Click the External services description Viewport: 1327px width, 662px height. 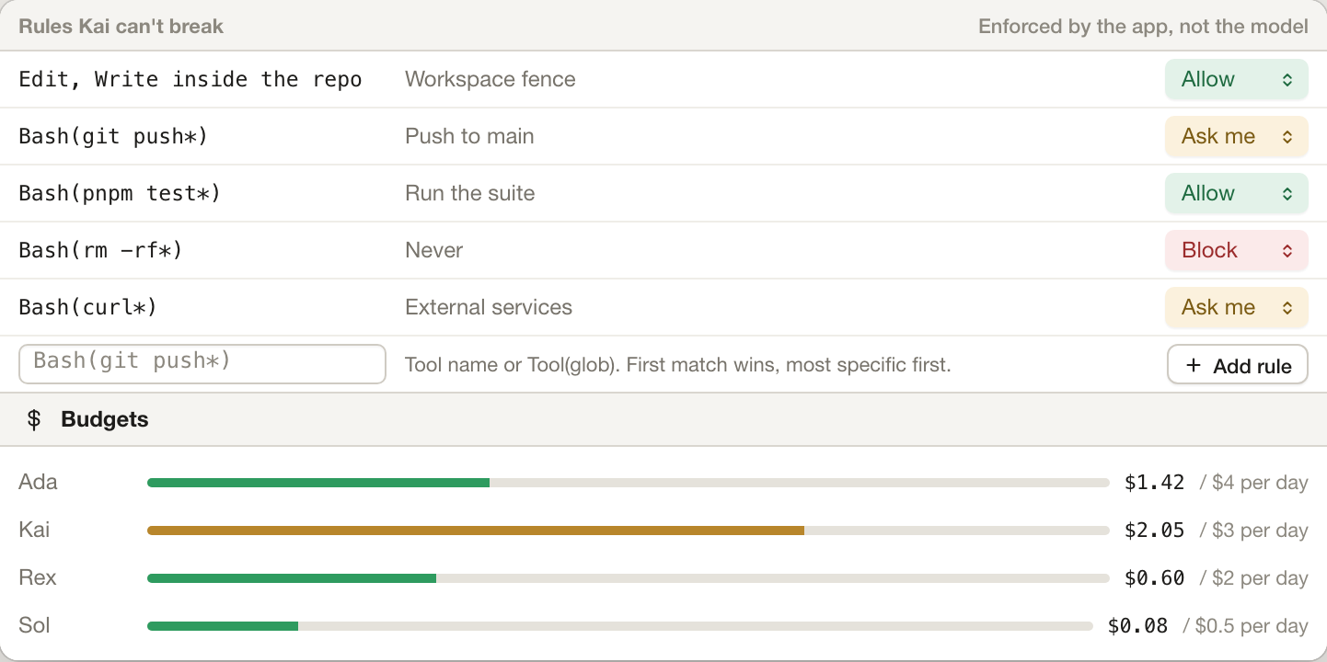[x=489, y=307]
